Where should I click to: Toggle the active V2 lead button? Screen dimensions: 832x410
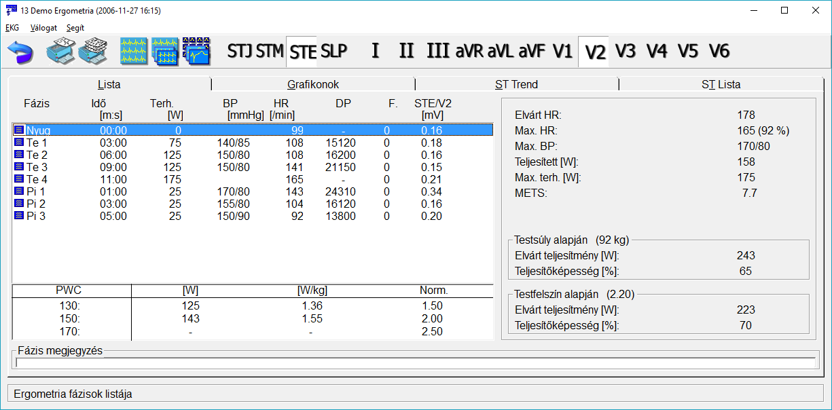coord(595,52)
